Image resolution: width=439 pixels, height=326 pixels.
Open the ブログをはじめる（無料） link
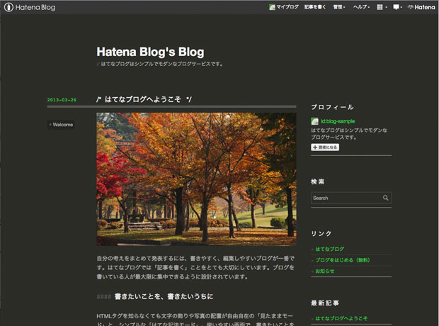343,260
